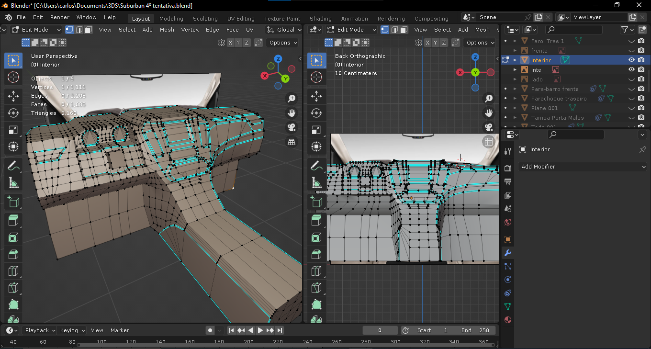Select the Scale tool in right viewport

click(x=316, y=130)
